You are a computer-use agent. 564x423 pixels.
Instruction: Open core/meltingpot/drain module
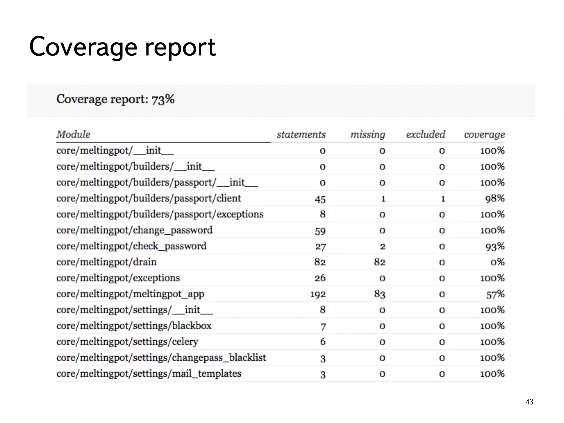tap(107, 262)
